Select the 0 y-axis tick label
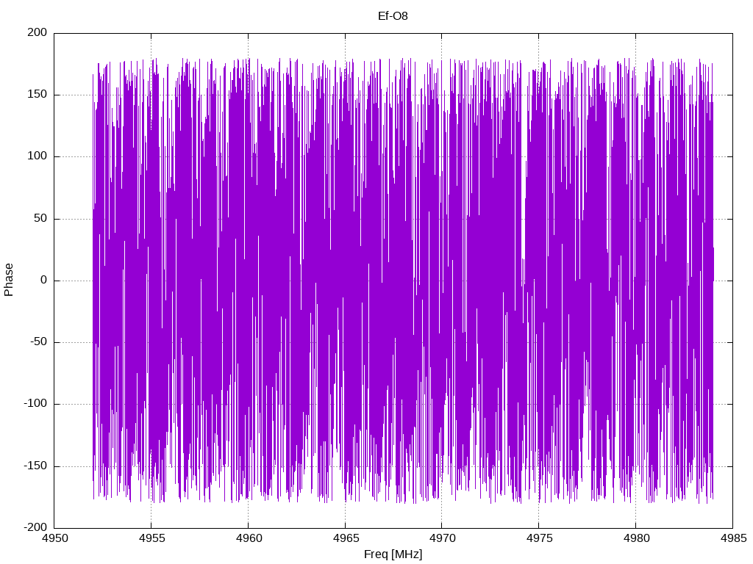 click(x=44, y=280)
